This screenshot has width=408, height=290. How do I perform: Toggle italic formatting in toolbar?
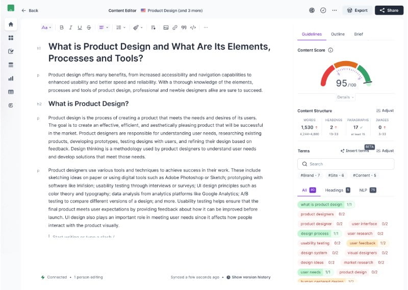(x=71, y=27)
